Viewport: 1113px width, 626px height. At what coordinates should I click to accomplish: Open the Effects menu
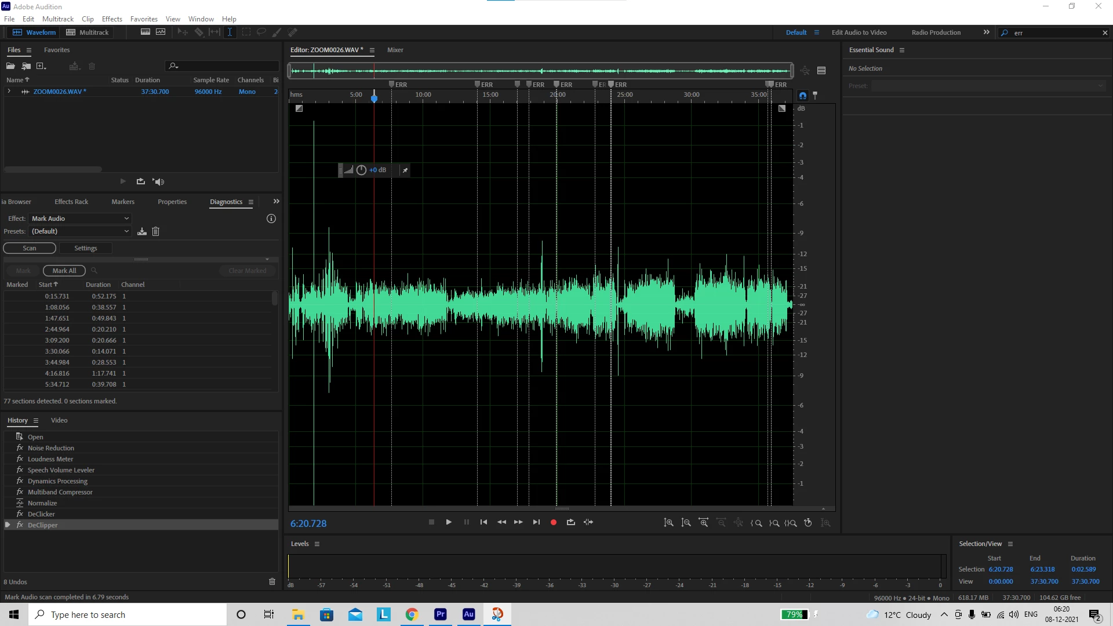pos(112,19)
